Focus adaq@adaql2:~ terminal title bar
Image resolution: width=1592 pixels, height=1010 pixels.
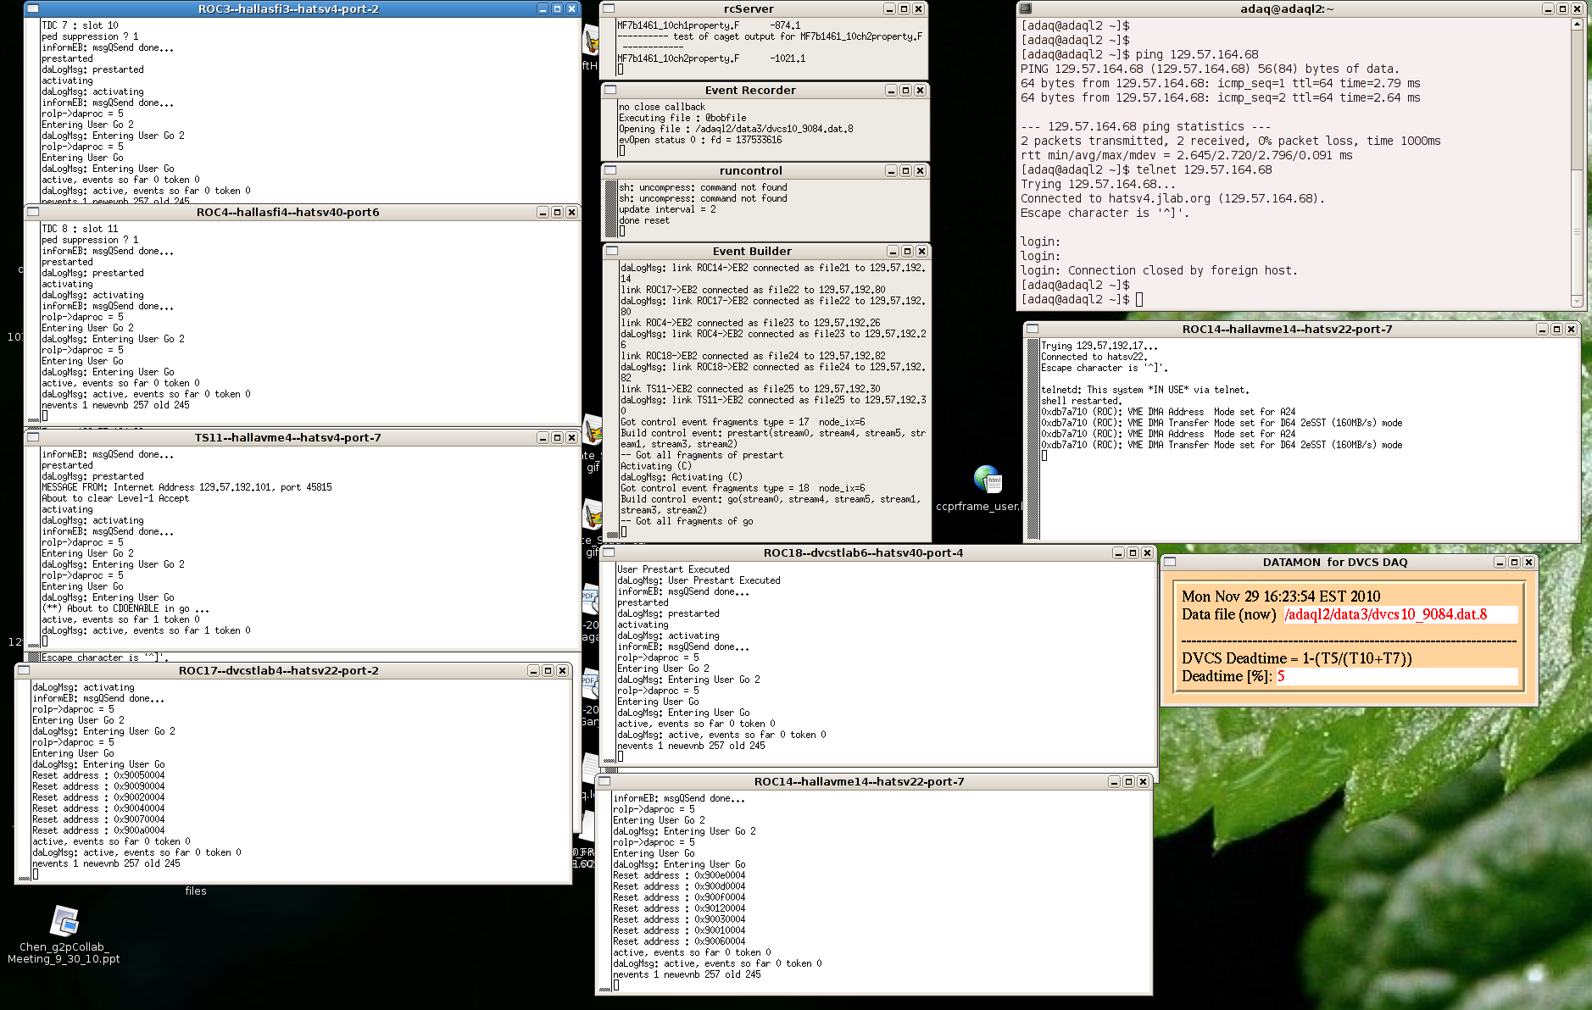pyautogui.click(x=1287, y=8)
